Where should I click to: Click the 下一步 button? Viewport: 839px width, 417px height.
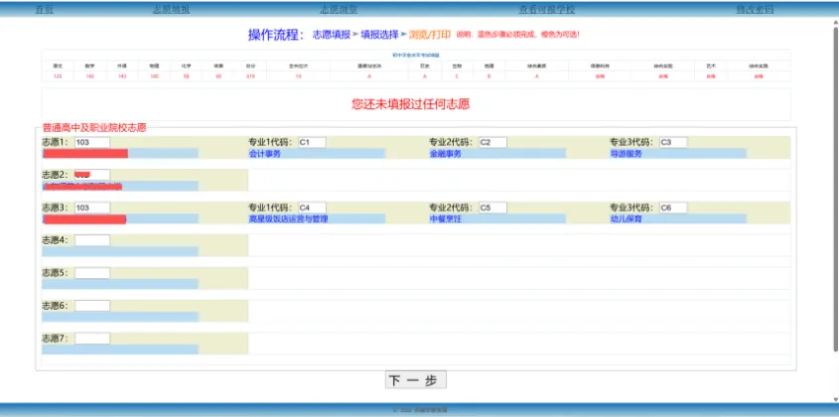coord(416,380)
